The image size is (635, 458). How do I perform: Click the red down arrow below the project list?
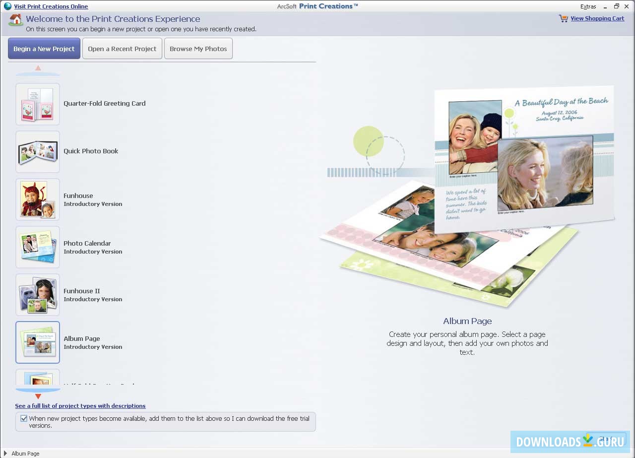[x=38, y=396]
